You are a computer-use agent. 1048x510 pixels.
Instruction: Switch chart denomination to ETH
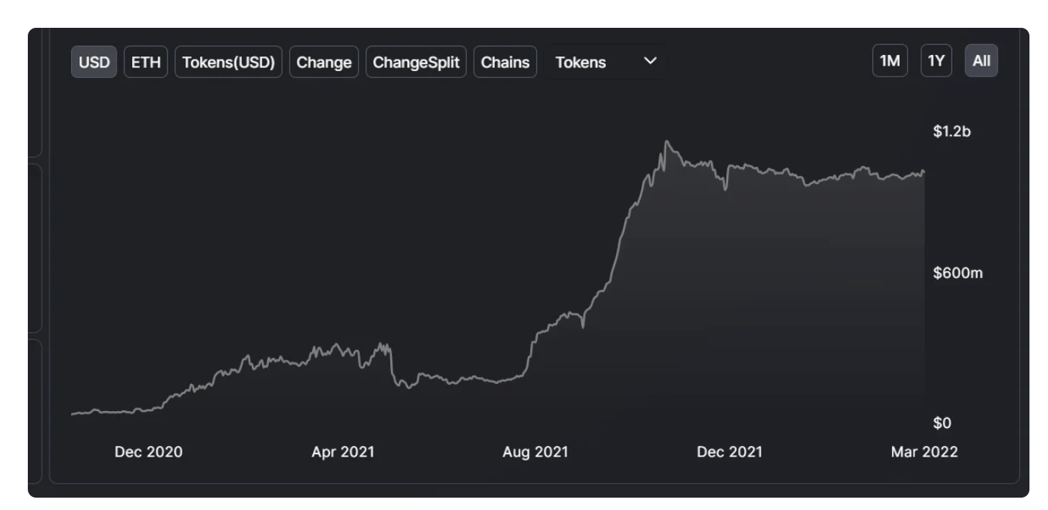146,62
